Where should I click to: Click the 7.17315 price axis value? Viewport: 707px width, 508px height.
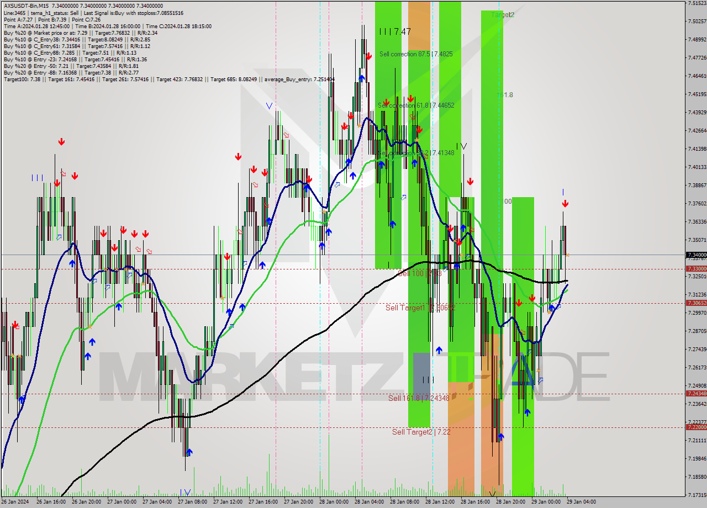697,495
